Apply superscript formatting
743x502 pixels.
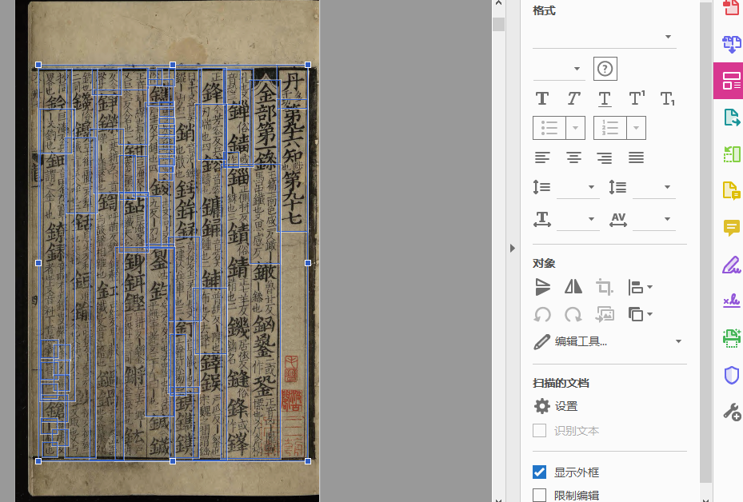[637, 98]
